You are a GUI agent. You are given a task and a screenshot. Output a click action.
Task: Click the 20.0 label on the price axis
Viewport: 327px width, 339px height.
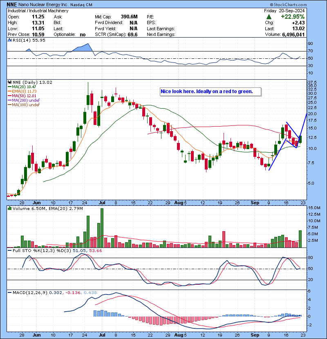[x=312, y=114]
